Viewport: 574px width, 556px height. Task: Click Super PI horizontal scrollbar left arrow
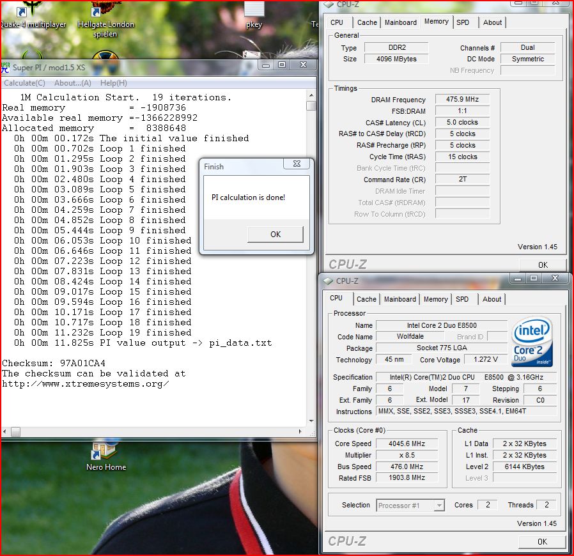pos(4,431)
